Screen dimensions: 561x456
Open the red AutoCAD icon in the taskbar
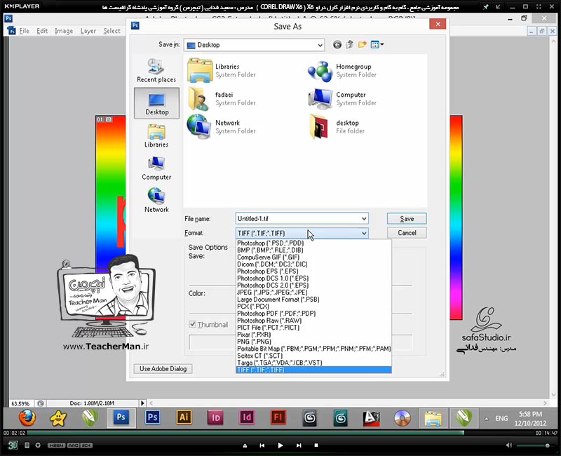pos(371,418)
